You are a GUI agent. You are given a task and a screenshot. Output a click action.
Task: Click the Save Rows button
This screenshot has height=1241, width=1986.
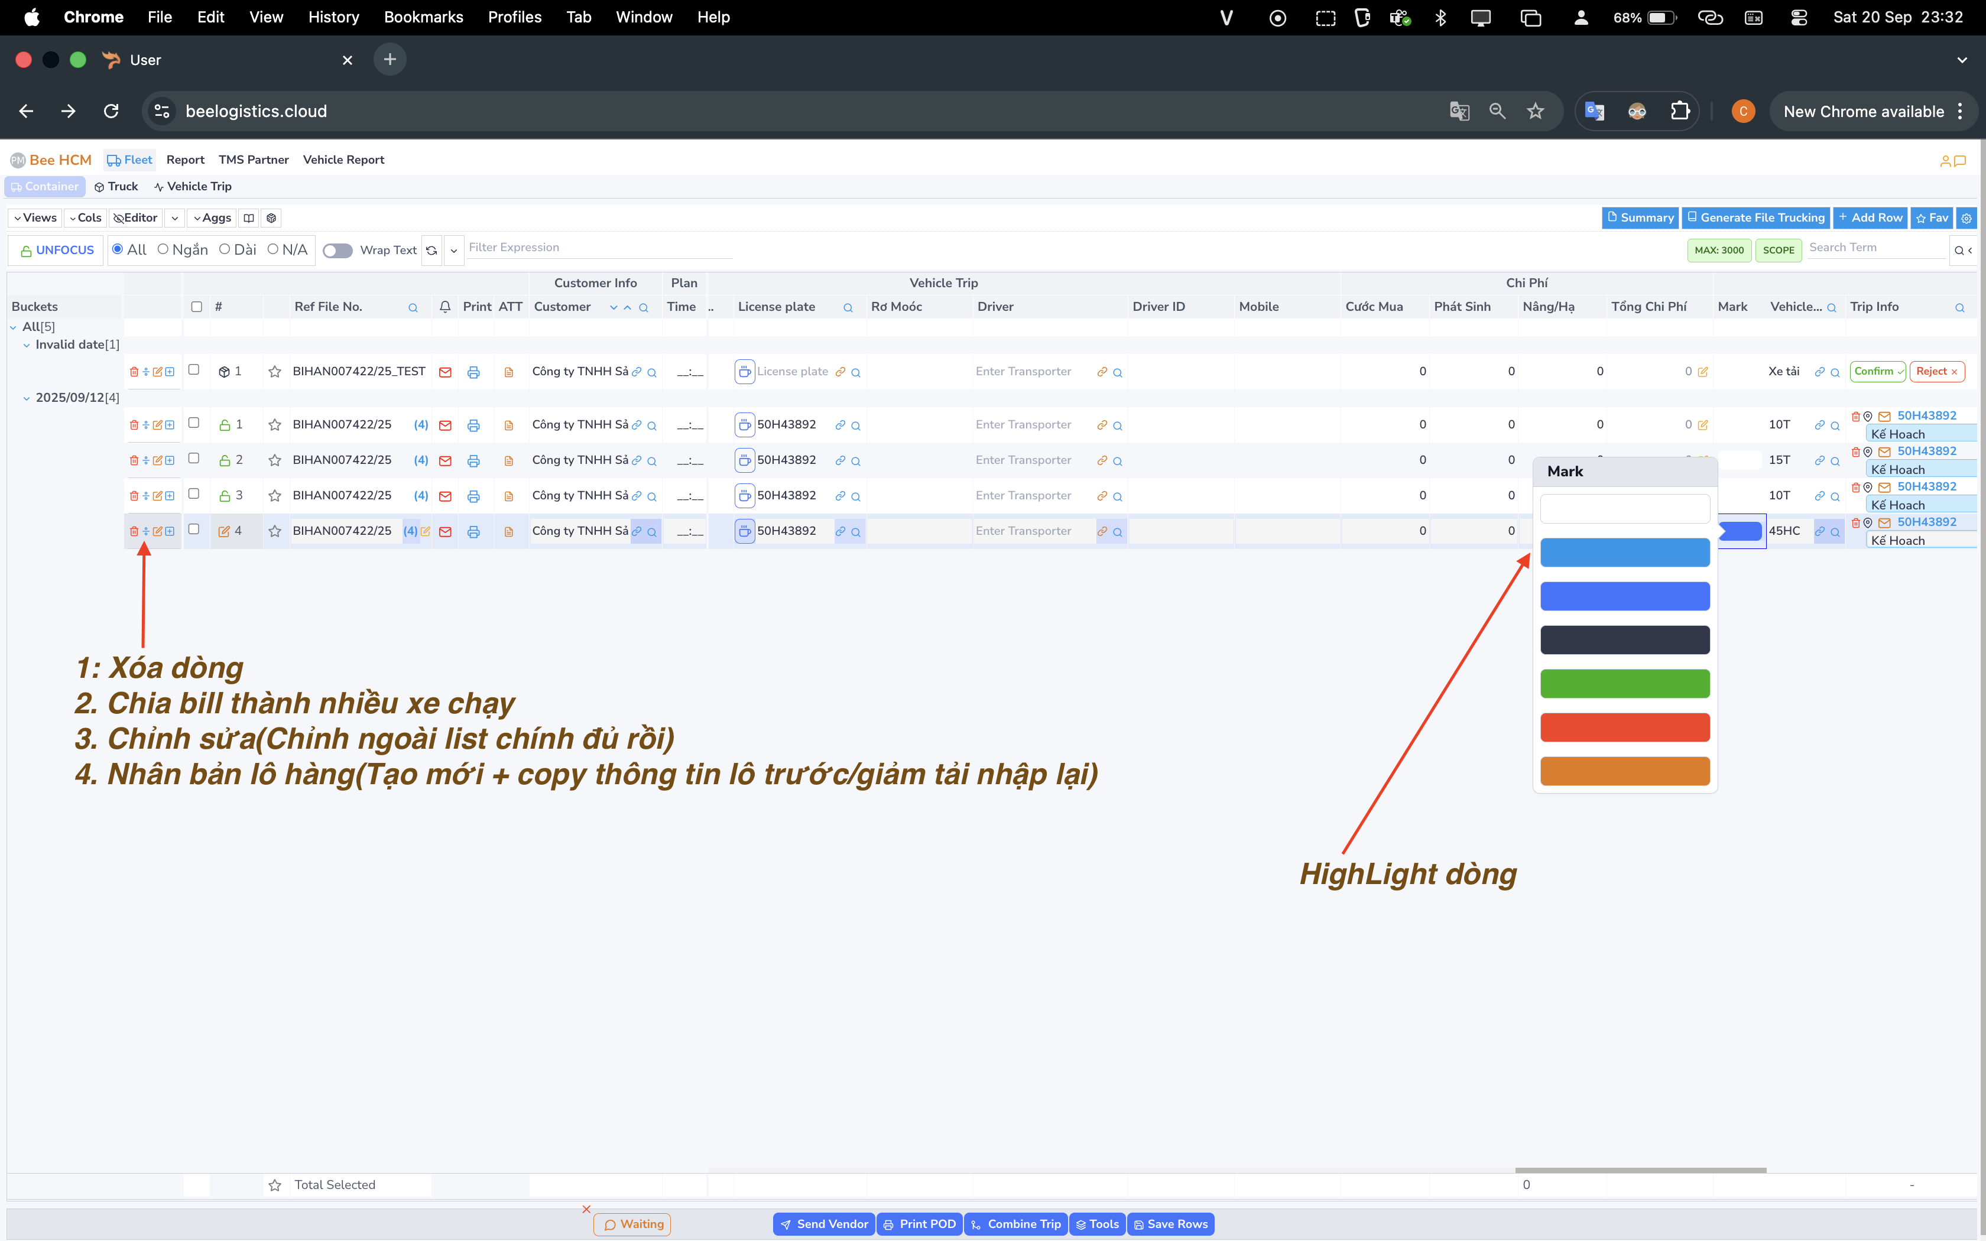coord(1170,1224)
